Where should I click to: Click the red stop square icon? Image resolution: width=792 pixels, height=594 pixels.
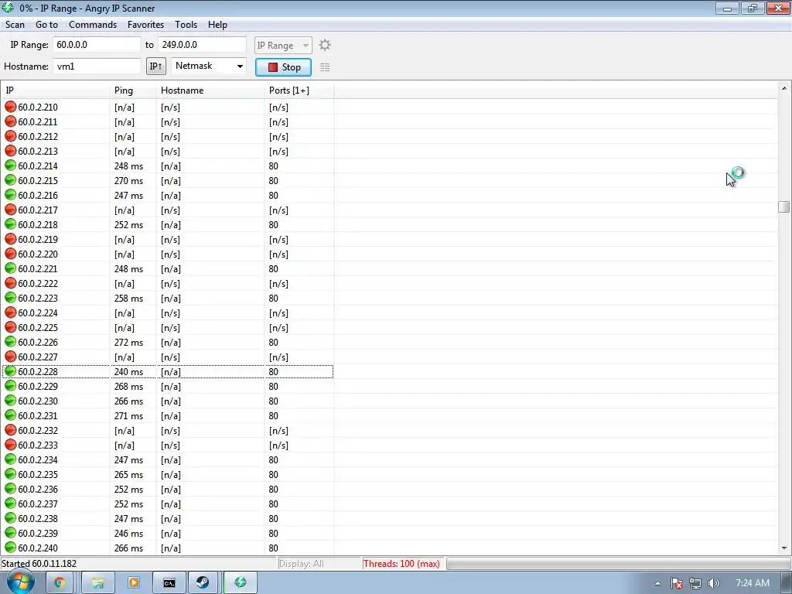click(x=273, y=67)
